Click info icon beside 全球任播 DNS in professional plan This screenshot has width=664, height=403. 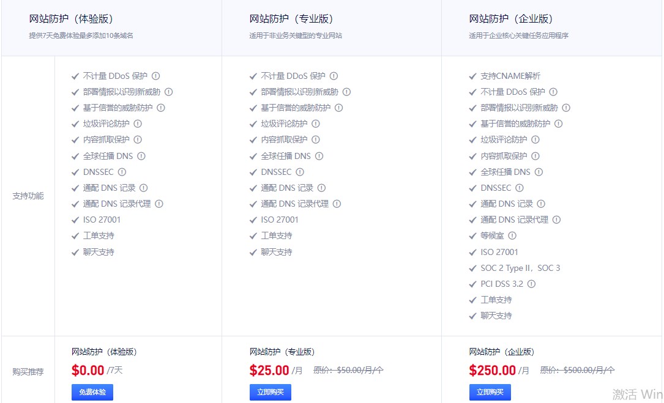[x=319, y=156]
